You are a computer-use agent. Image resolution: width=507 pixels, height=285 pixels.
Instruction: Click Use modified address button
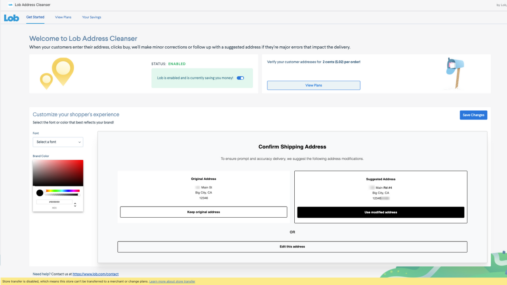pyautogui.click(x=381, y=212)
